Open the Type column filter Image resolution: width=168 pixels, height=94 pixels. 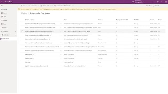100,20
